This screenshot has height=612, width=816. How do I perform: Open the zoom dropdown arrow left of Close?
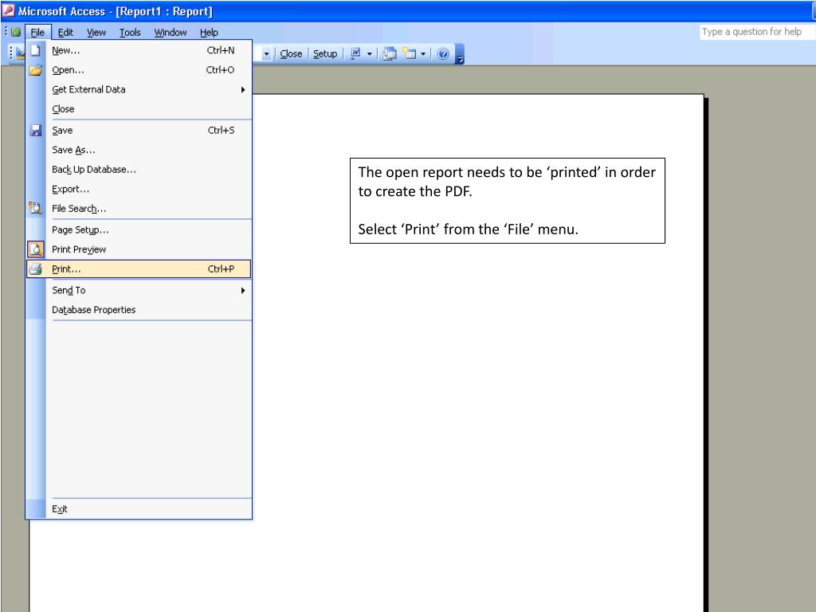click(x=266, y=53)
